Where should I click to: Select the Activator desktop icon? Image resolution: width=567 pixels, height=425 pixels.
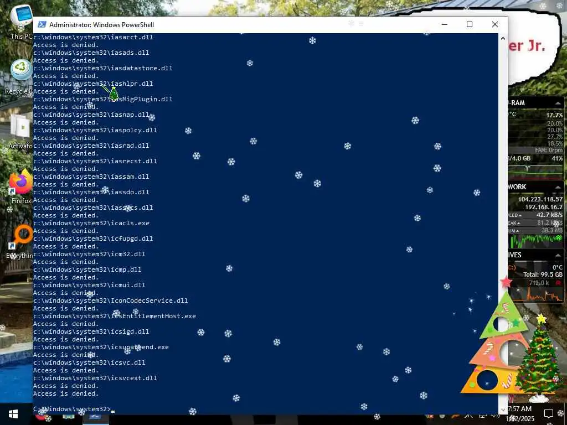coord(20,132)
